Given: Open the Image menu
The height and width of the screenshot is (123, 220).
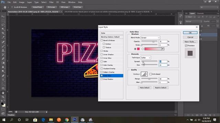Looking at the screenshot, I should 22,2.
